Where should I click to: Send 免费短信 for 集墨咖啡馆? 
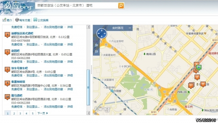click(x=17, y=89)
